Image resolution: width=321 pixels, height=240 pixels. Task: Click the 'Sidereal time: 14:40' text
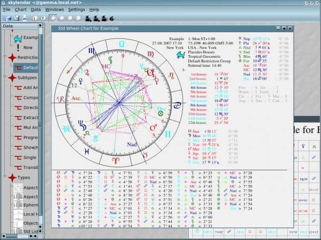click(204, 65)
